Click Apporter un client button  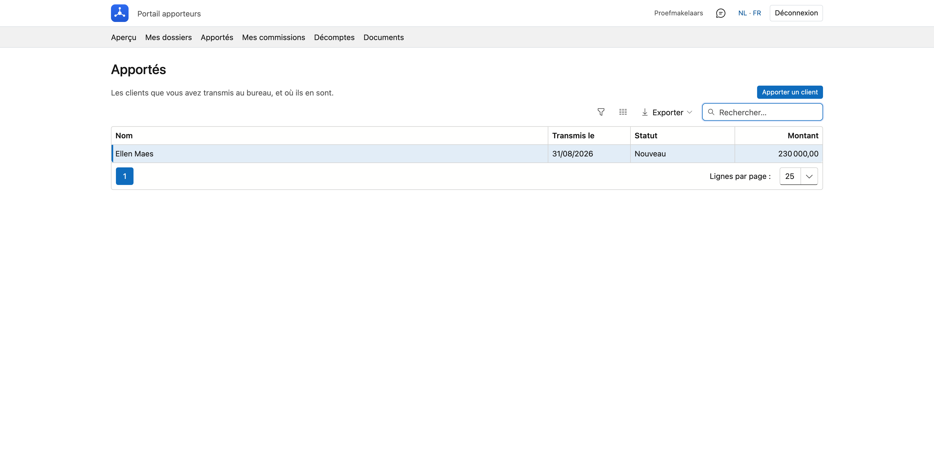click(x=790, y=92)
